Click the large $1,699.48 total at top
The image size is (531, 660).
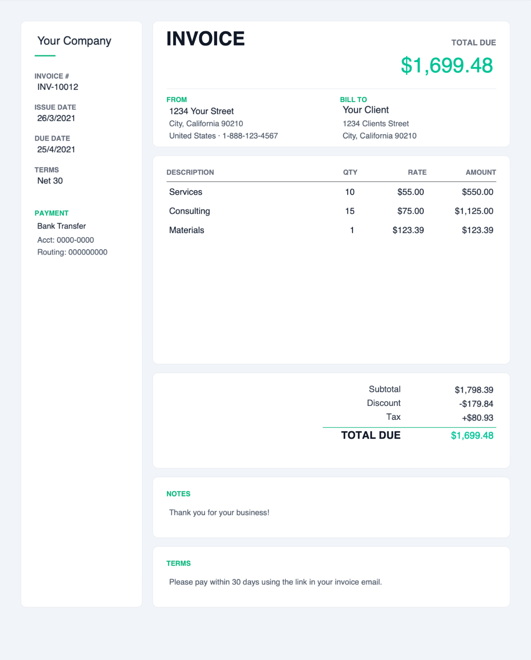point(447,65)
